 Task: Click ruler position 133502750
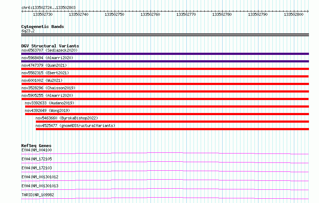pos(114,14)
